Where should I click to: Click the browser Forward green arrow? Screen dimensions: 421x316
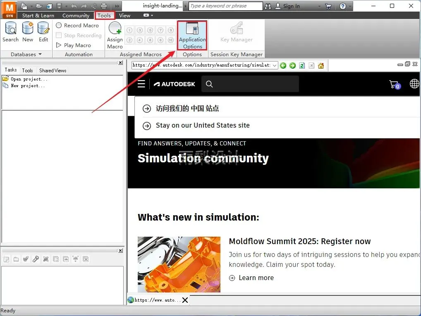292,65
